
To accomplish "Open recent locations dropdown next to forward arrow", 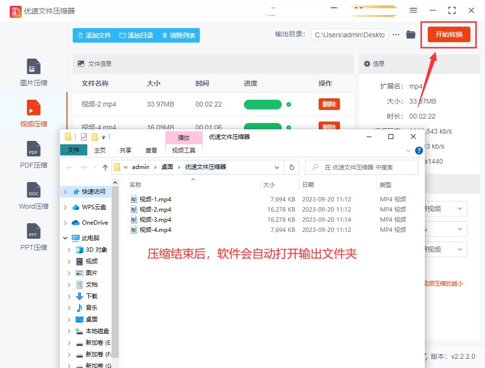I will click(x=95, y=168).
